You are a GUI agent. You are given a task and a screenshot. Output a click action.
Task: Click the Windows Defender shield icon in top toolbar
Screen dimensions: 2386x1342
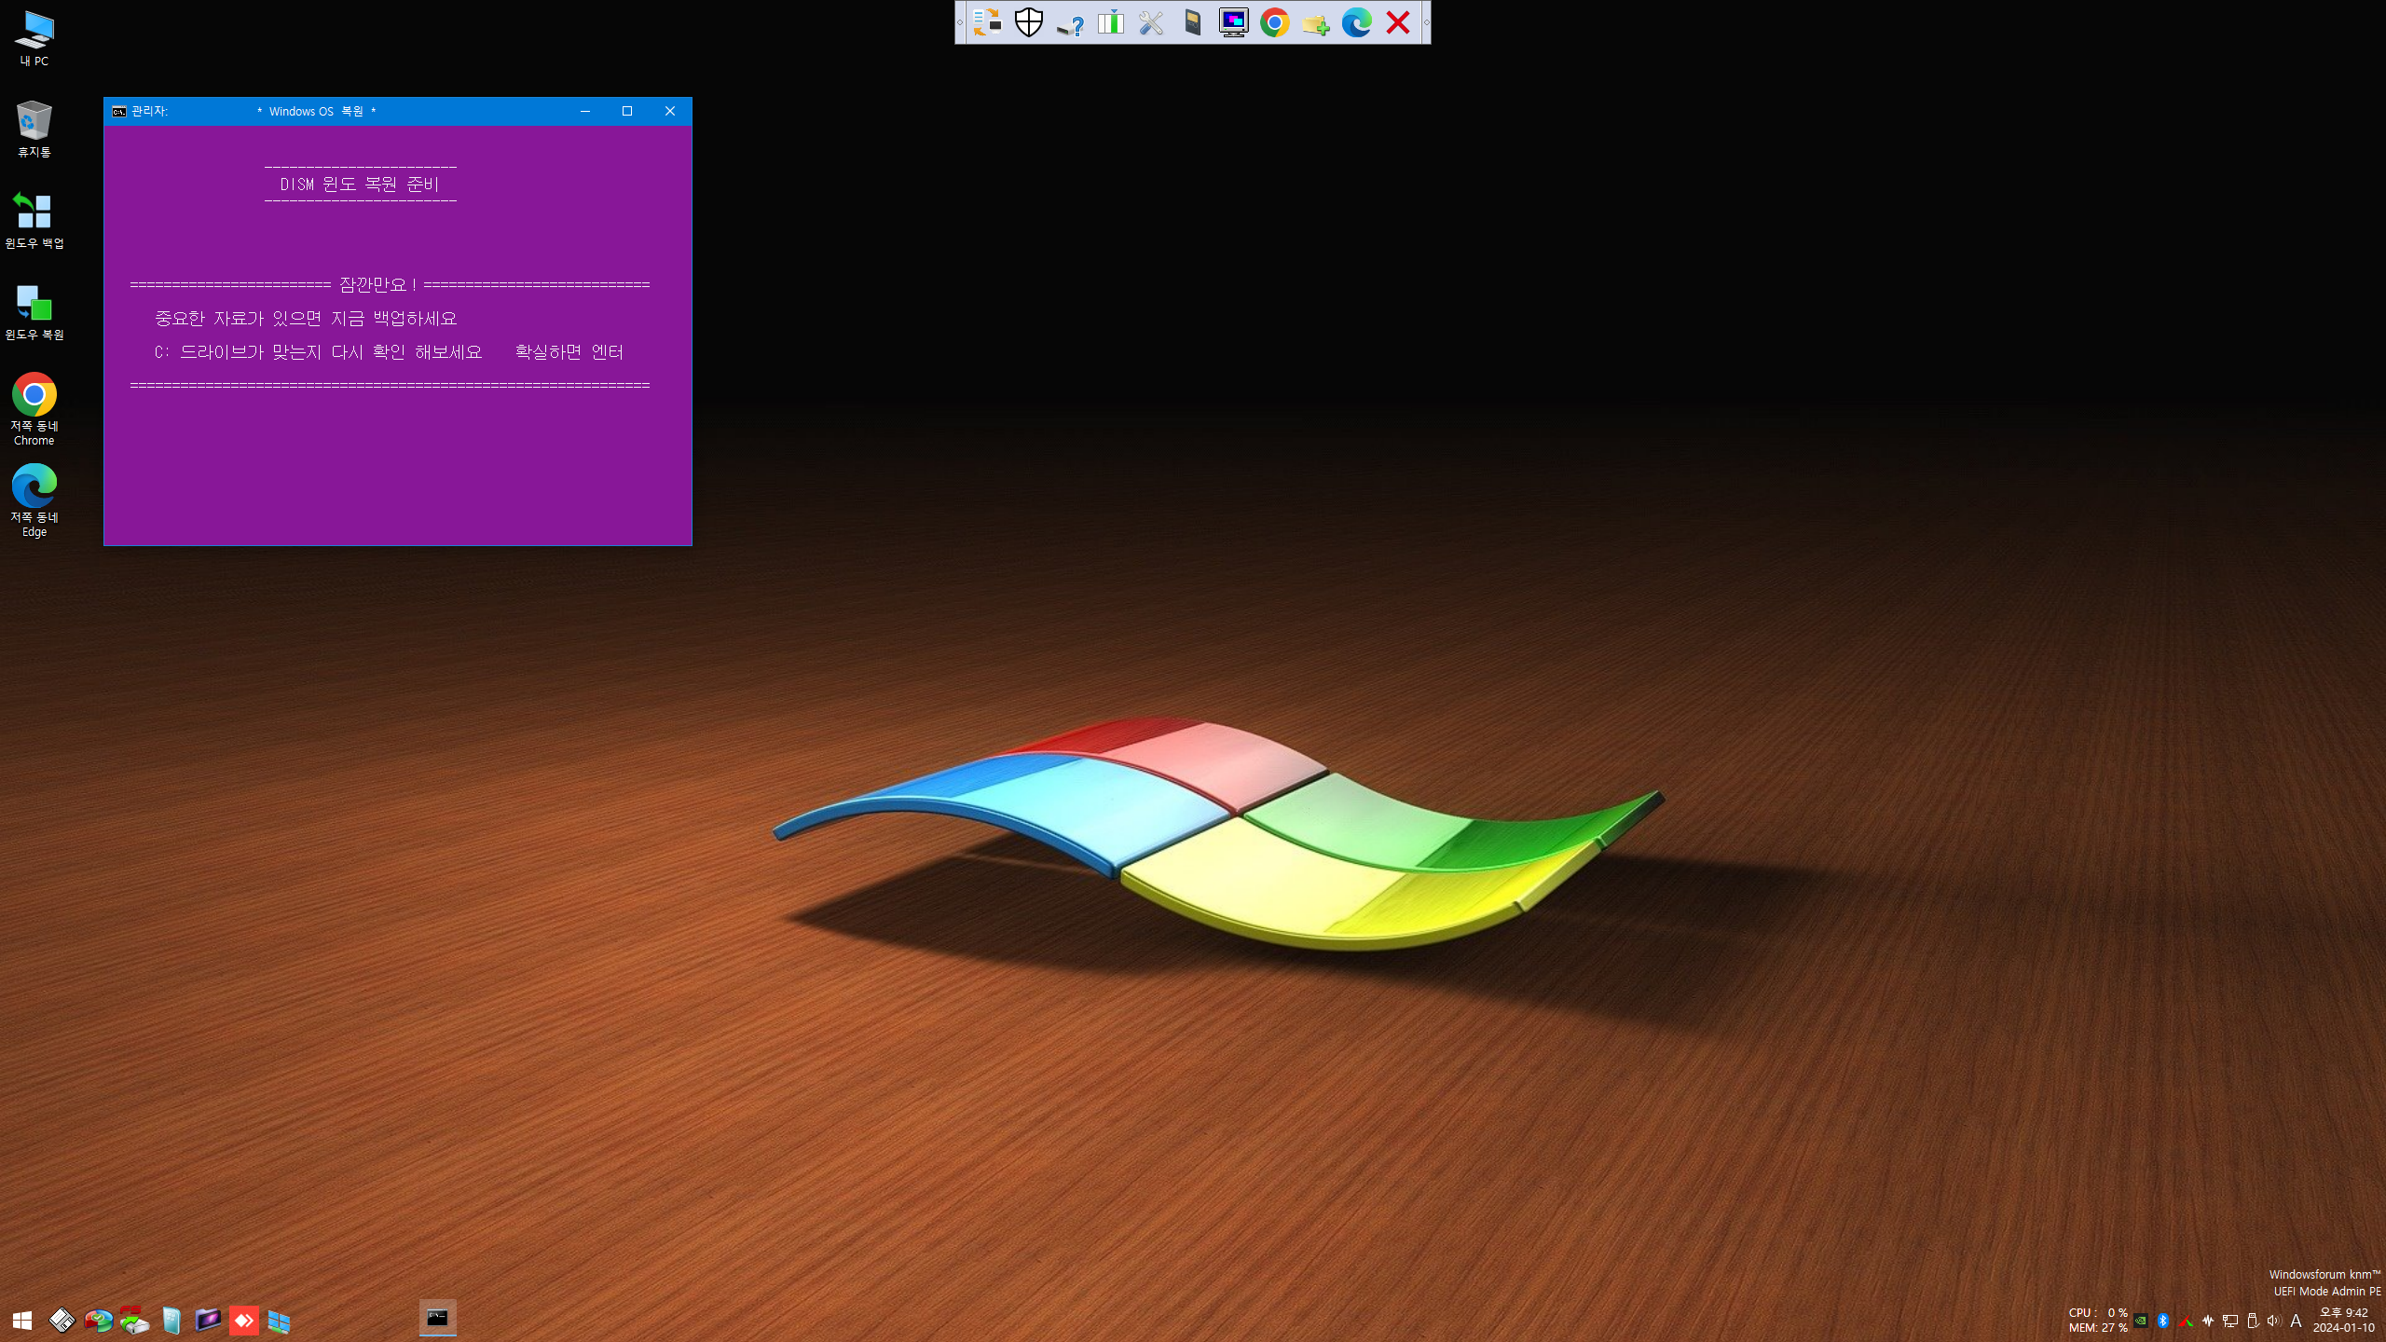[x=1028, y=22]
